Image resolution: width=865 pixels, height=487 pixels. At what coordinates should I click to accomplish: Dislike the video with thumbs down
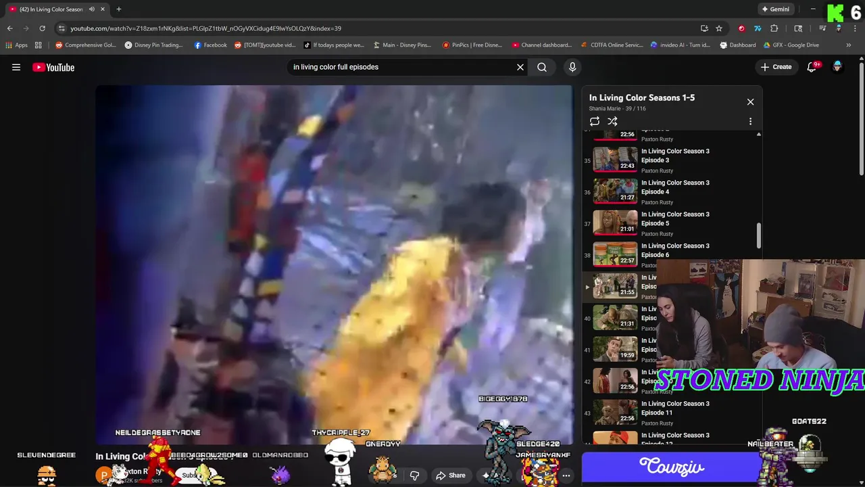[414, 476]
